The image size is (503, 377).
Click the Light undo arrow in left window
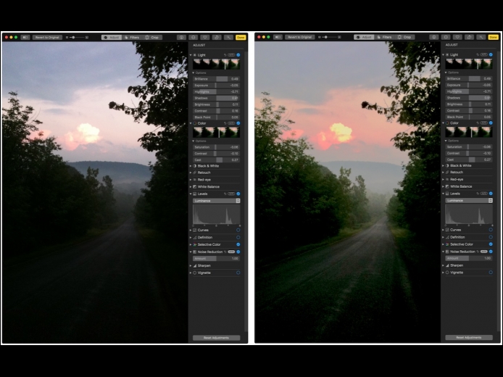pyautogui.click(x=225, y=55)
